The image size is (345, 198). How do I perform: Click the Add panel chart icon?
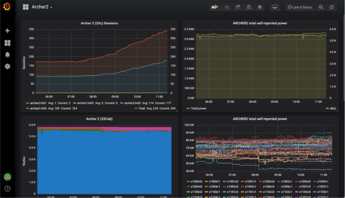[x=214, y=7]
